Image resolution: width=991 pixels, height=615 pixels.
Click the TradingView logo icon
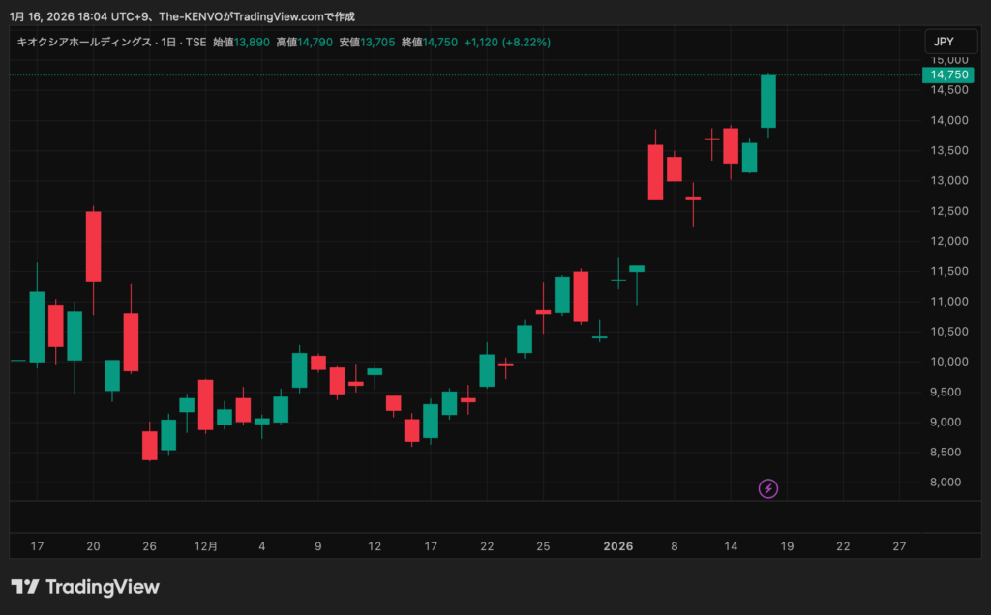click(25, 587)
